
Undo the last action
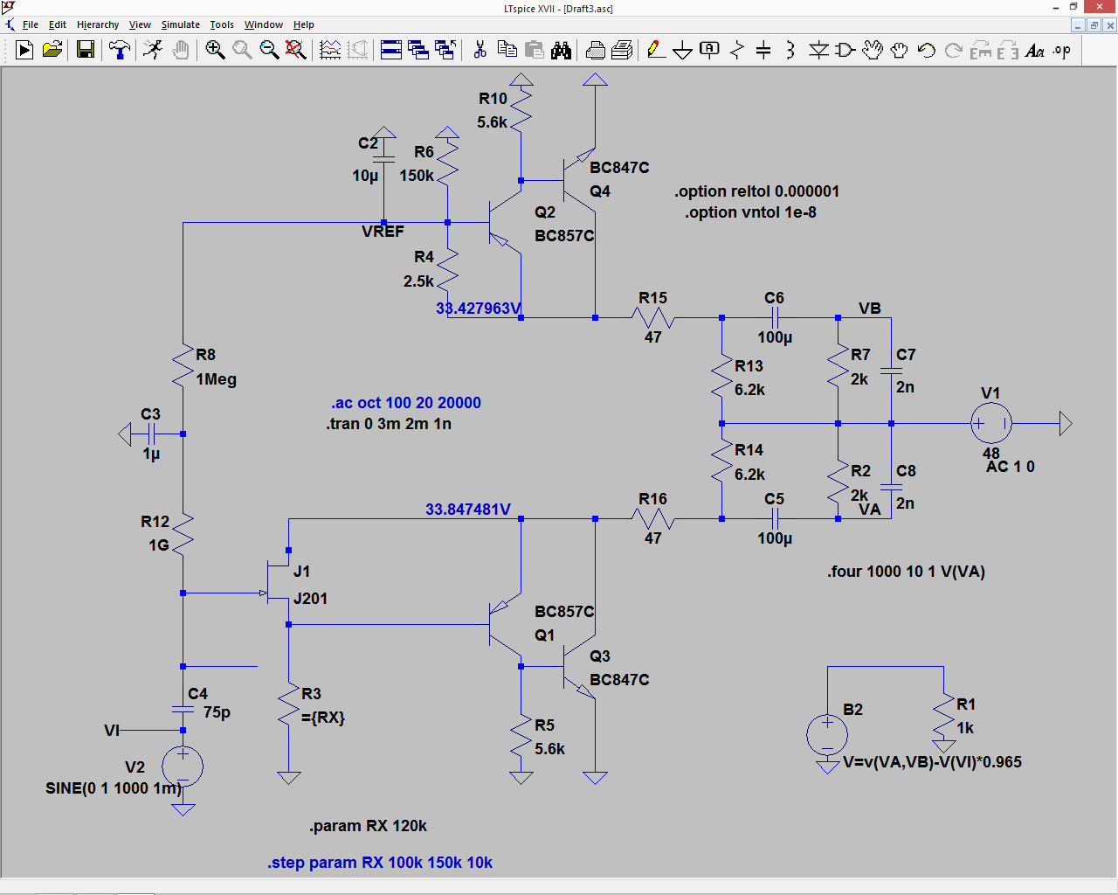tap(927, 50)
